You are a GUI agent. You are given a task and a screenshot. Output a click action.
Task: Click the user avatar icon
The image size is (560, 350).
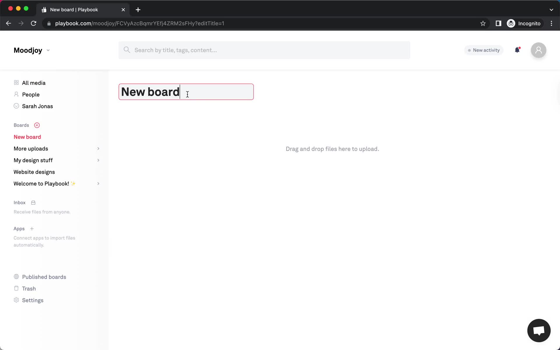[539, 50]
